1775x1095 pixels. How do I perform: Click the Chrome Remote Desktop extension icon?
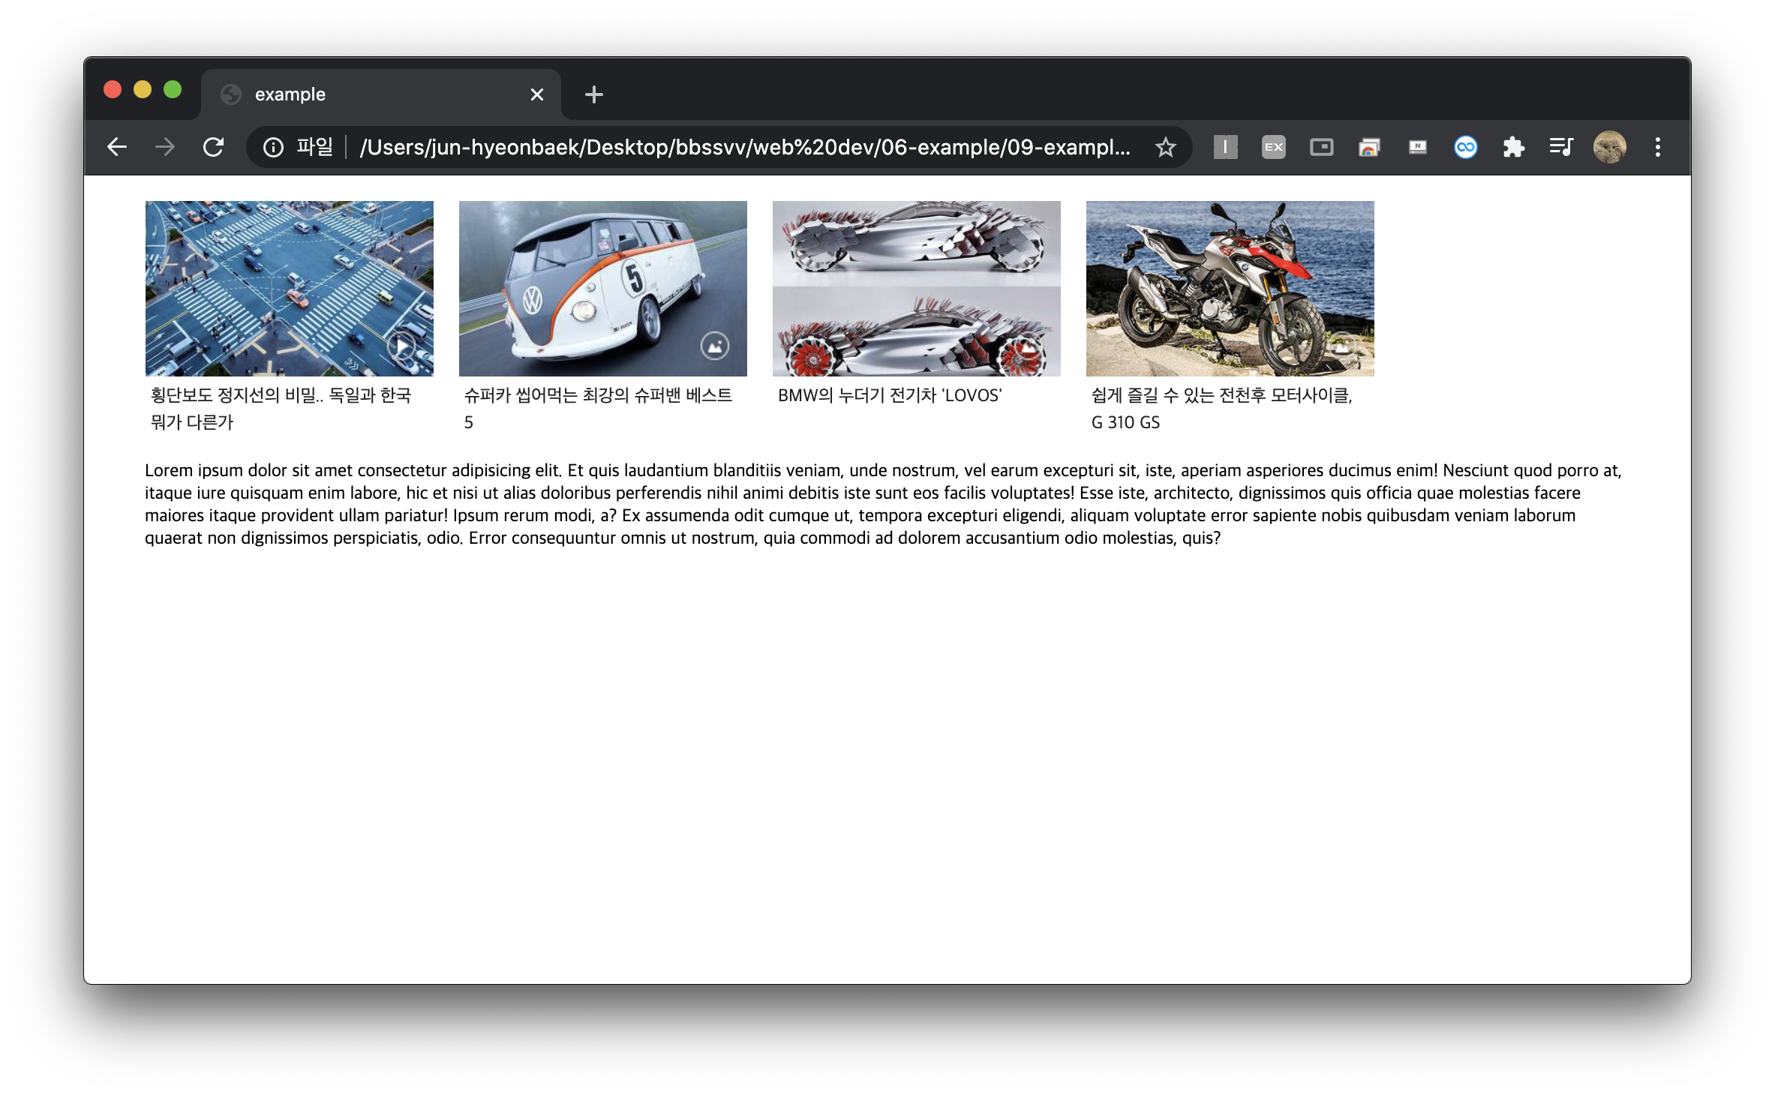[1369, 147]
